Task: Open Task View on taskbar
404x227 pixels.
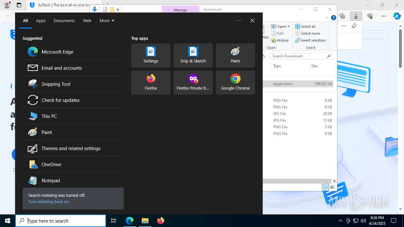Action: click(x=114, y=221)
